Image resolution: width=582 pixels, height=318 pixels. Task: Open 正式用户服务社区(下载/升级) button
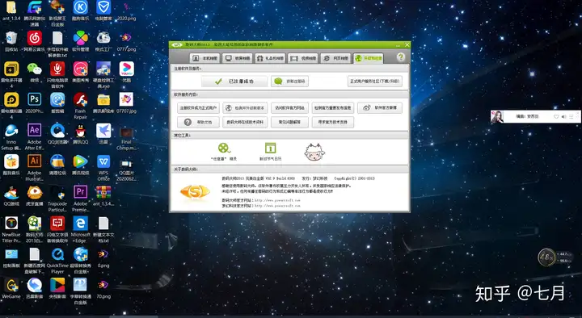click(x=375, y=82)
